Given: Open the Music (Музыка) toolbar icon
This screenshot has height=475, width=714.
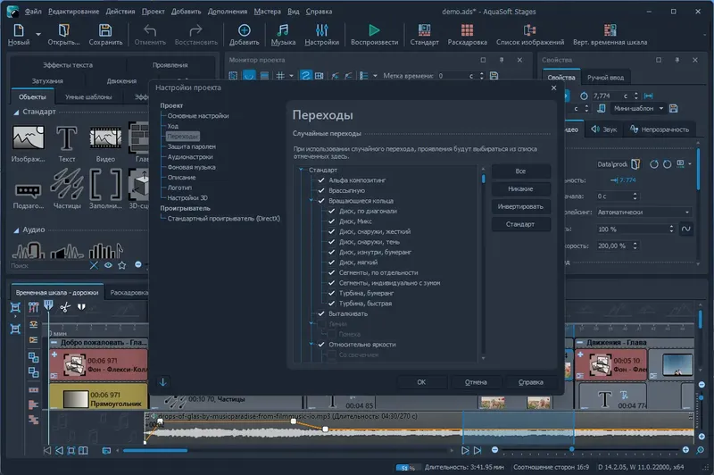Looking at the screenshot, I should (283, 30).
